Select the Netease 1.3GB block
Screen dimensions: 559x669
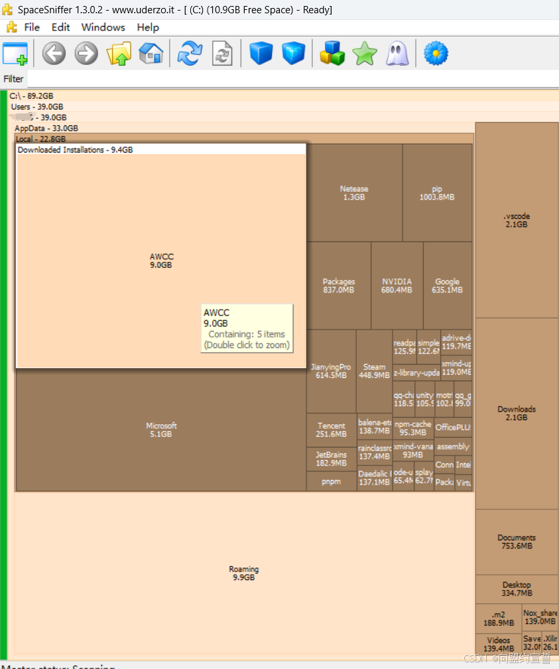(x=354, y=193)
